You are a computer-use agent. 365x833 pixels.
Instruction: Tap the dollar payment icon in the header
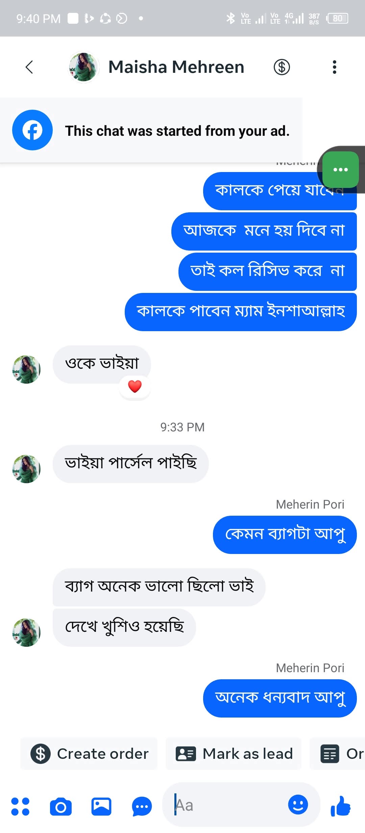pos(282,67)
